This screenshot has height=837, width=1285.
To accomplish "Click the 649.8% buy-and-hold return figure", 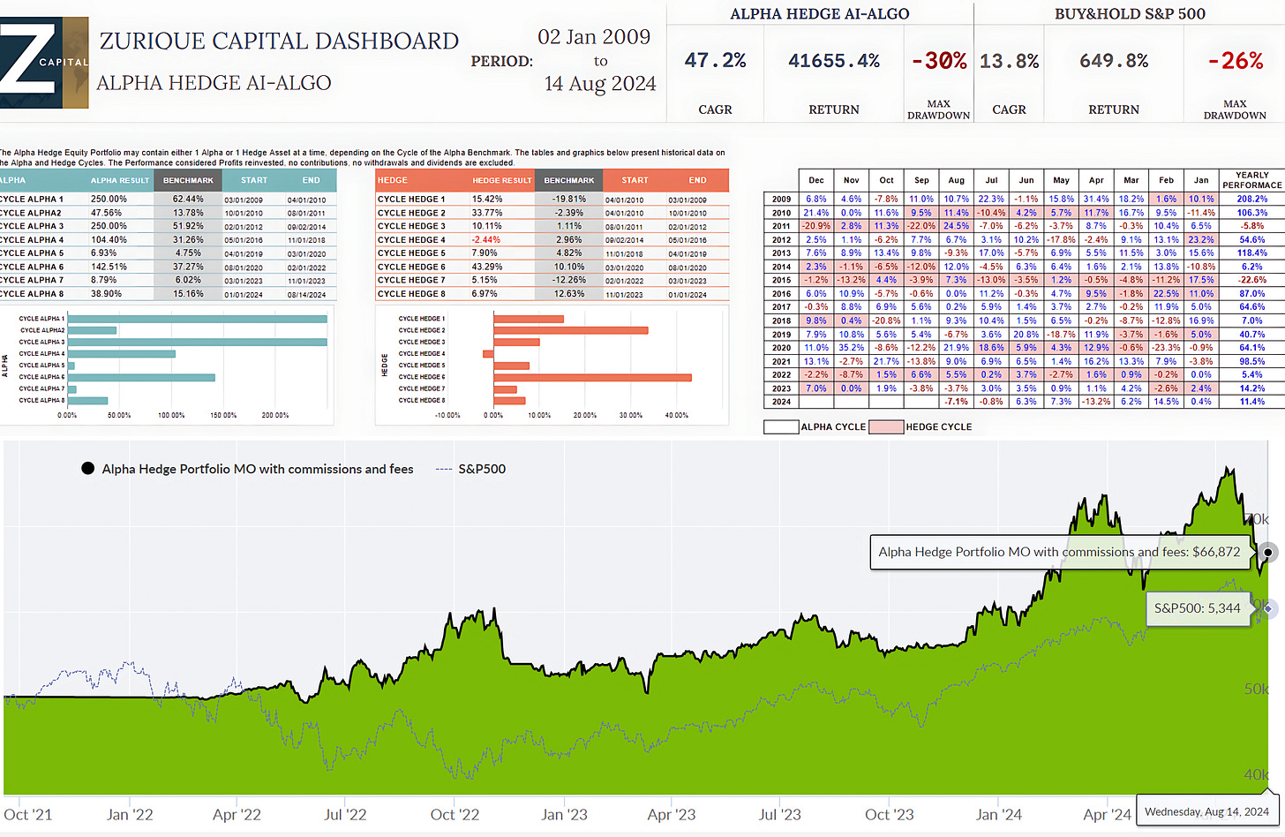I will (1114, 61).
